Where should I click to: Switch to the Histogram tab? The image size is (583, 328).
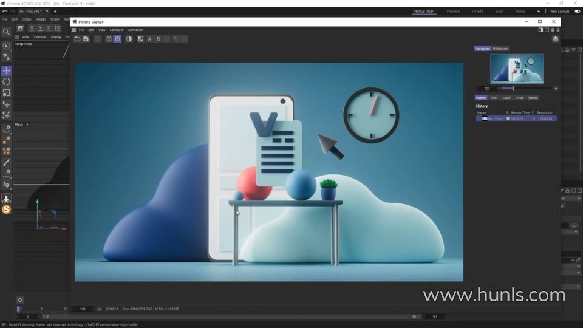(x=500, y=49)
